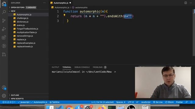The width and height of the screenshot is (195, 109).
Task: Click automorphic symbol in breadcrumb
Action: (81, 8)
